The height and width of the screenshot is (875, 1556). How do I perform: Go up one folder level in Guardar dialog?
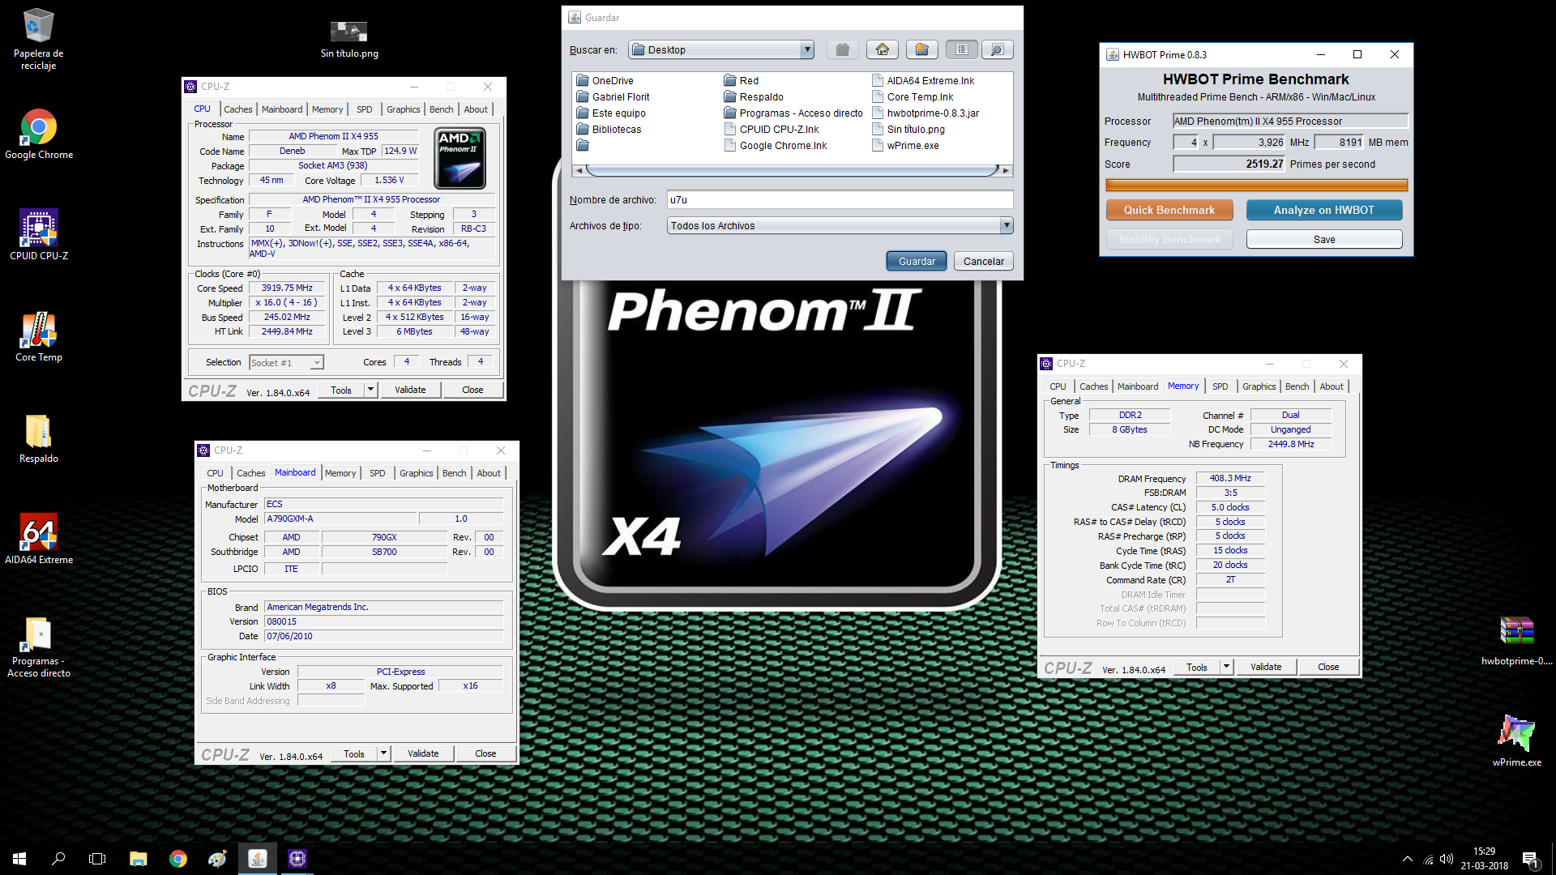pos(843,49)
